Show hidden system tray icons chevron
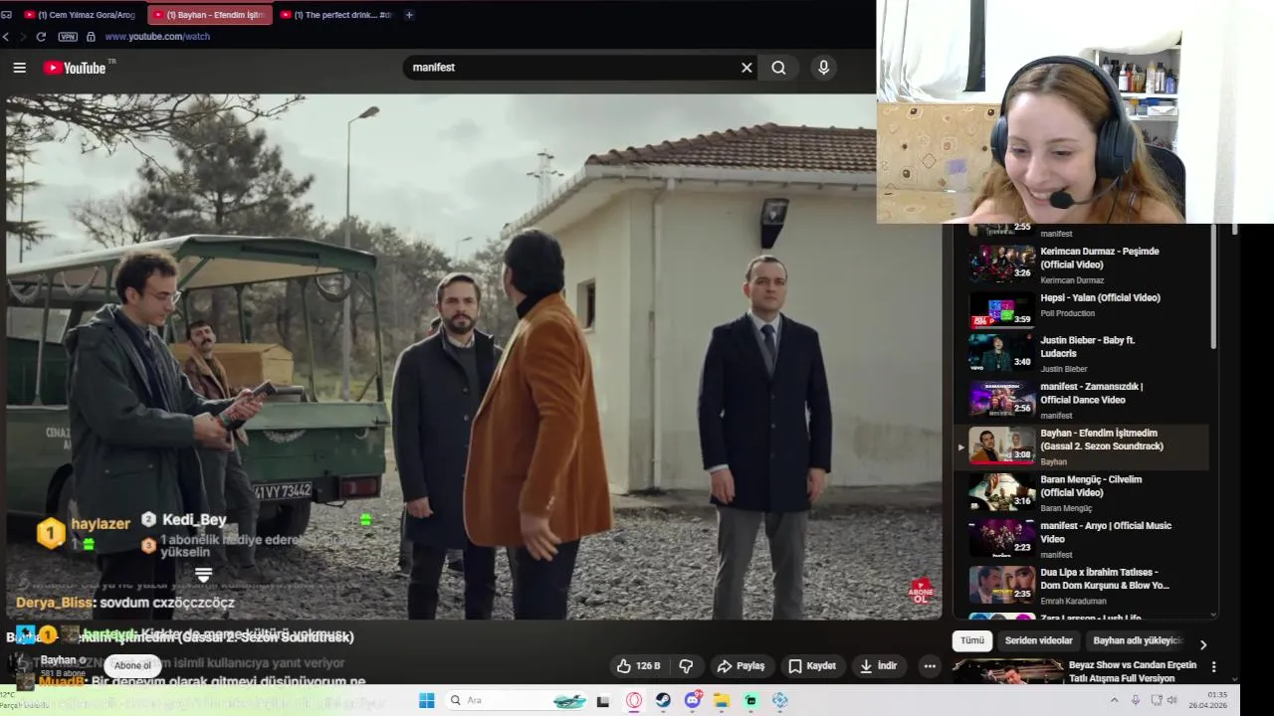Screen dimensions: 1274x716 coord(1115,701)
